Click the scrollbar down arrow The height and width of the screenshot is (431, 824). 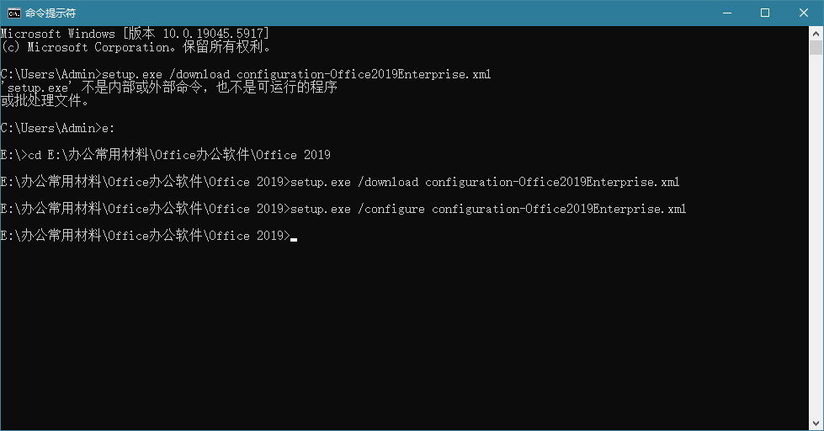pos(816,423)
